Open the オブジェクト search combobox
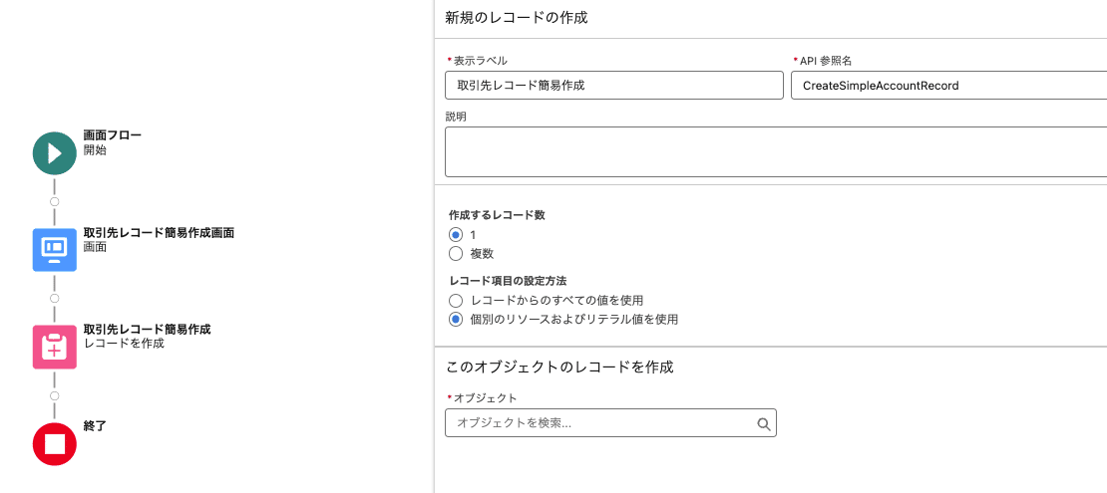The width and height of the screenshot is (1107, 493). [x=610, y=423]
